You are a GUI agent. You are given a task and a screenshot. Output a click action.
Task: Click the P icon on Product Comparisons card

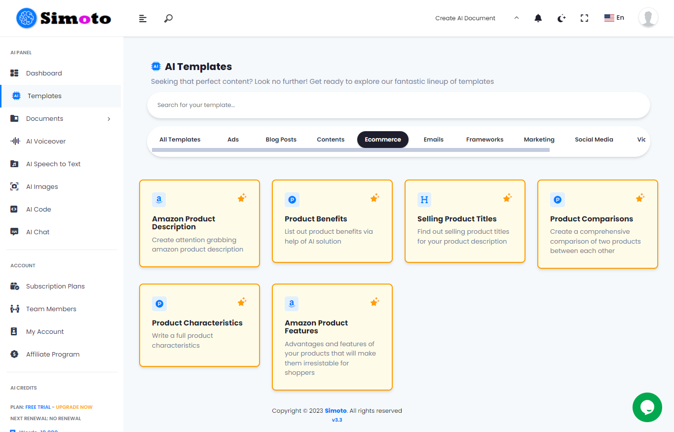click(x=558, y=200)
